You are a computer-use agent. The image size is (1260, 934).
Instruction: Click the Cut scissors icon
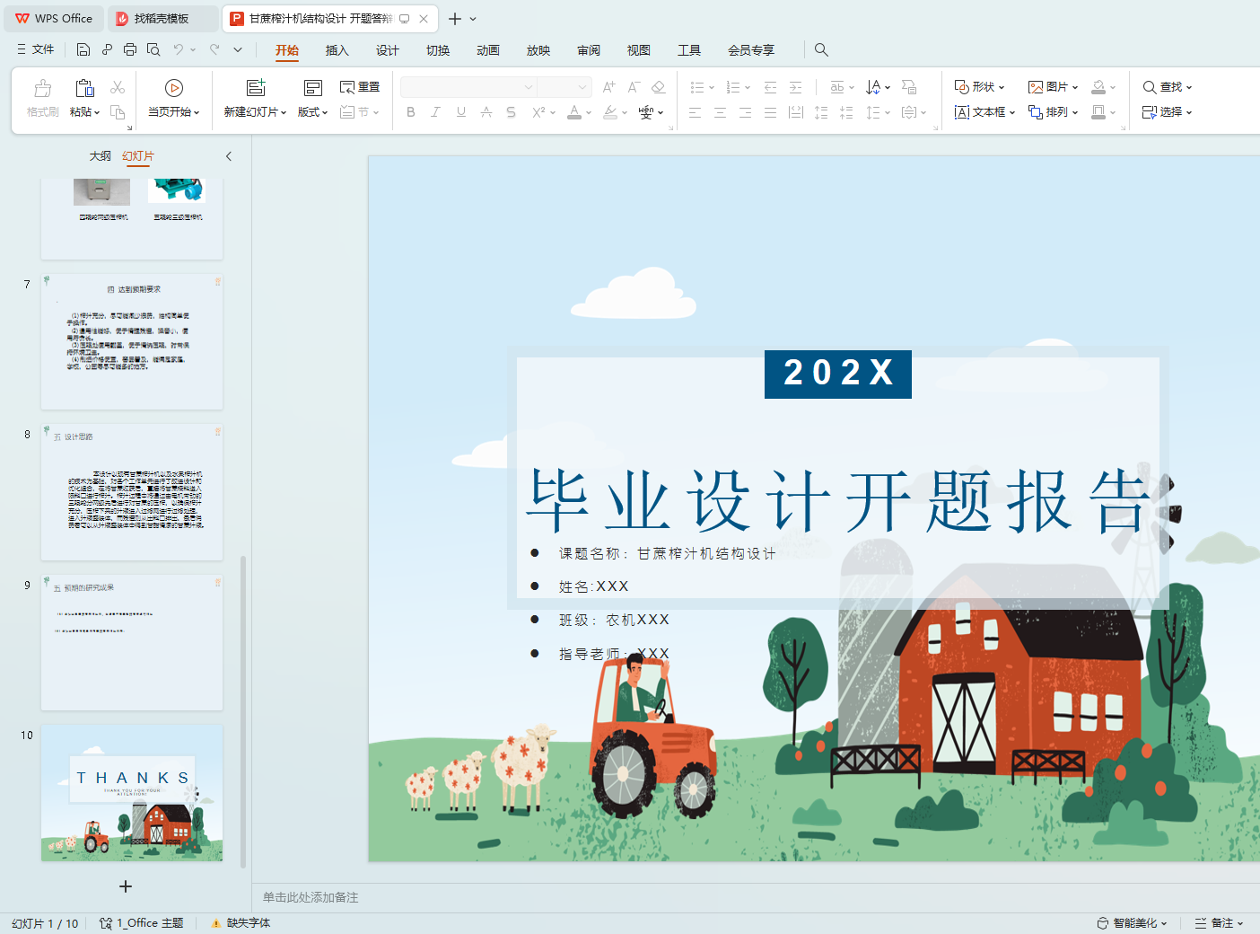click(x=118, y=87)
